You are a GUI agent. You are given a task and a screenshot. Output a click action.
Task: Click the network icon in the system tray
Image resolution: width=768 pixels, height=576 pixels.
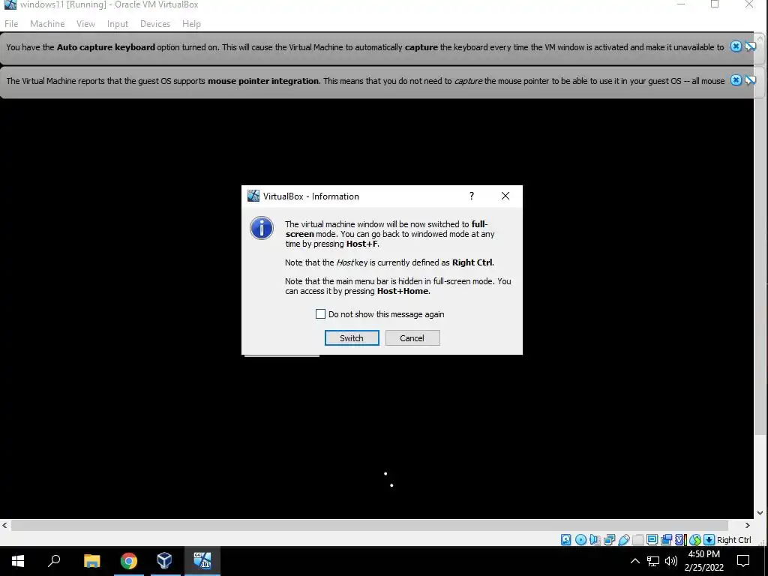click(653, 561)
